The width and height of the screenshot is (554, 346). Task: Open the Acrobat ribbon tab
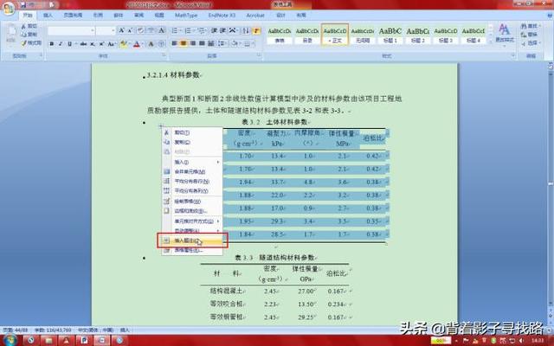255,16
